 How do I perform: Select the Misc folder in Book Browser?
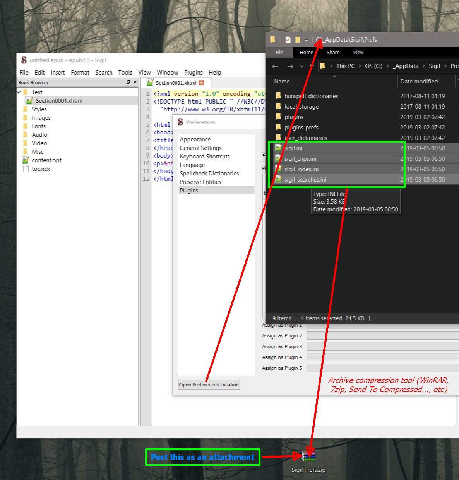coord(38,151)
